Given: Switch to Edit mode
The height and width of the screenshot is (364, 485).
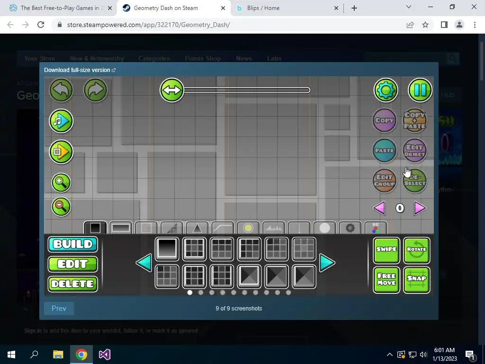Looking at the screenshot, I should [x=73, y=264].
